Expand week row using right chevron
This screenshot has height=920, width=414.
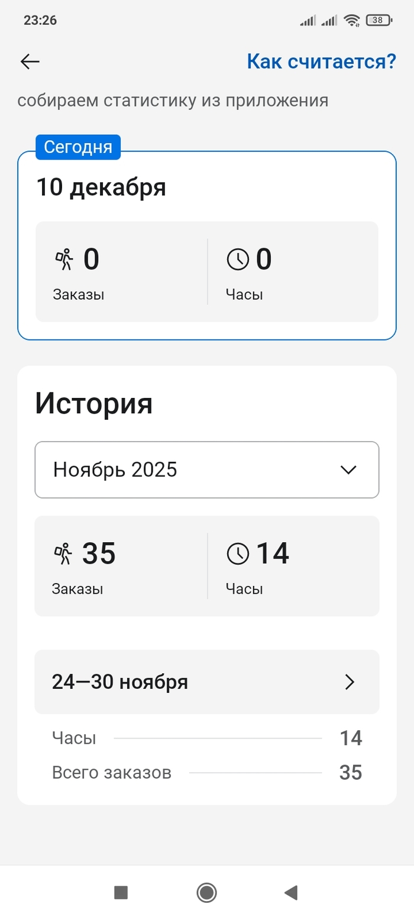[x=350, y=682]
